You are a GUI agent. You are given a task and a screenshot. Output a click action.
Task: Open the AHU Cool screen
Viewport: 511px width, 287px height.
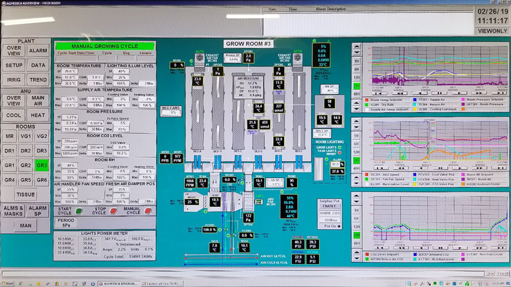point(14,115)
